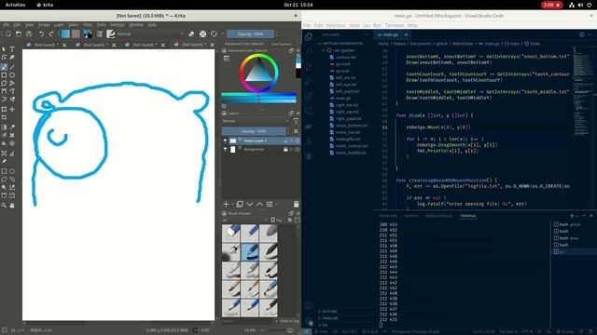Select the Move tool in Krita toolbox
Screen dimensions: 597x335
coord(12,109)
